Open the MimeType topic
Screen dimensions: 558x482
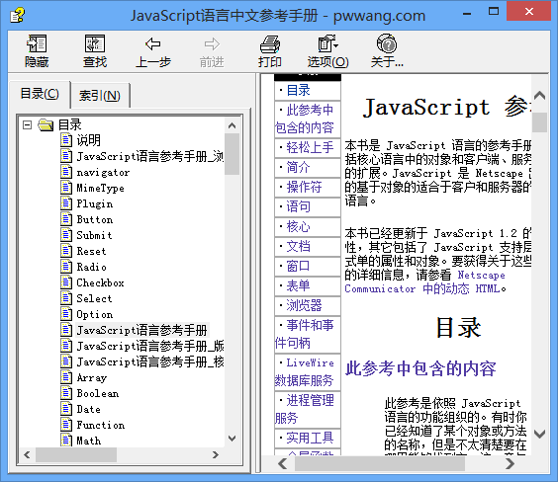[100, 188]
